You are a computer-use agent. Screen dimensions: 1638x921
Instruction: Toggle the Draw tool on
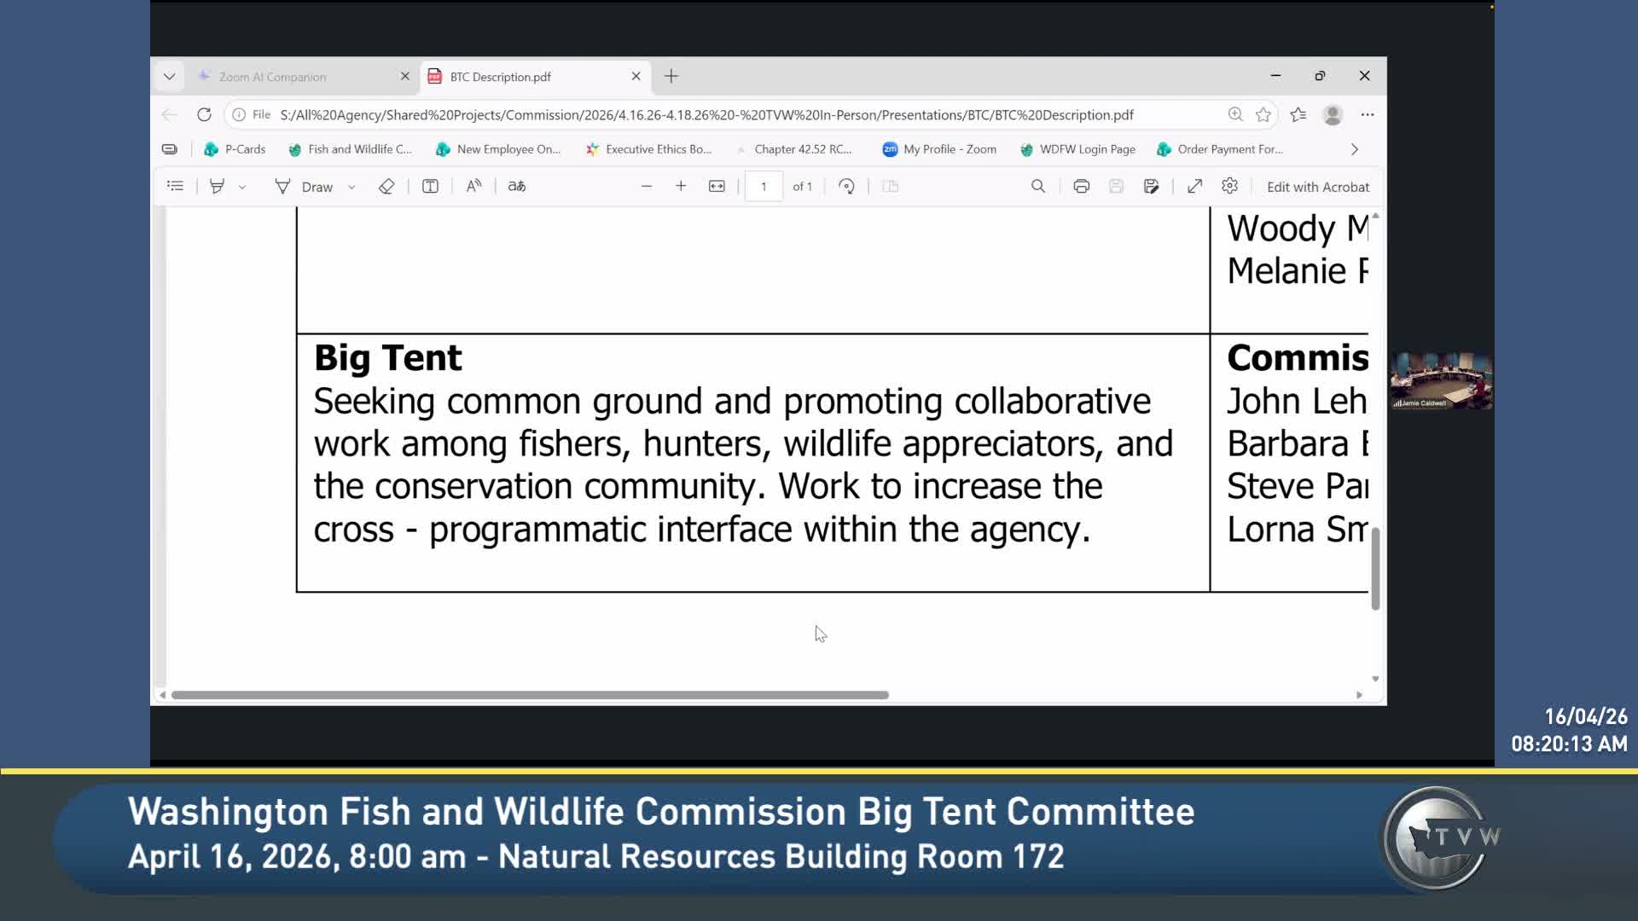pyautogui.click(x=304, y=187)
